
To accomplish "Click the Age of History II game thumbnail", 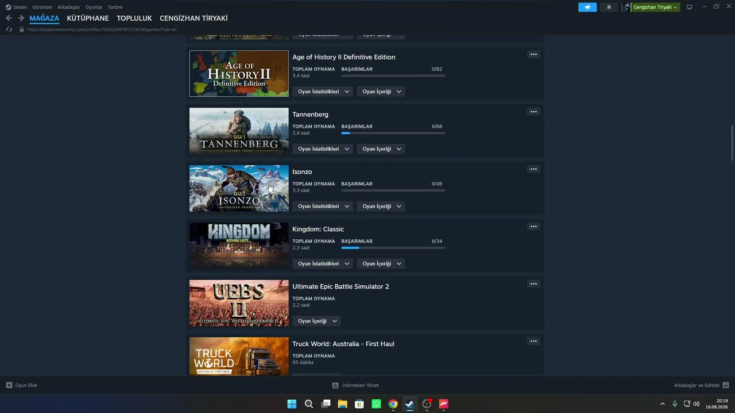I will click(239, 73).
